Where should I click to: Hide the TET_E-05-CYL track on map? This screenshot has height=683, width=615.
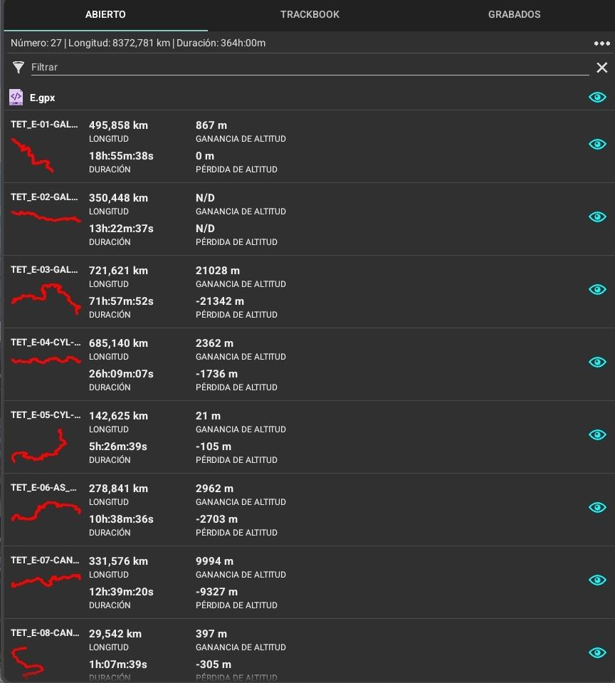pyautogui.click(x=597, y=434)
